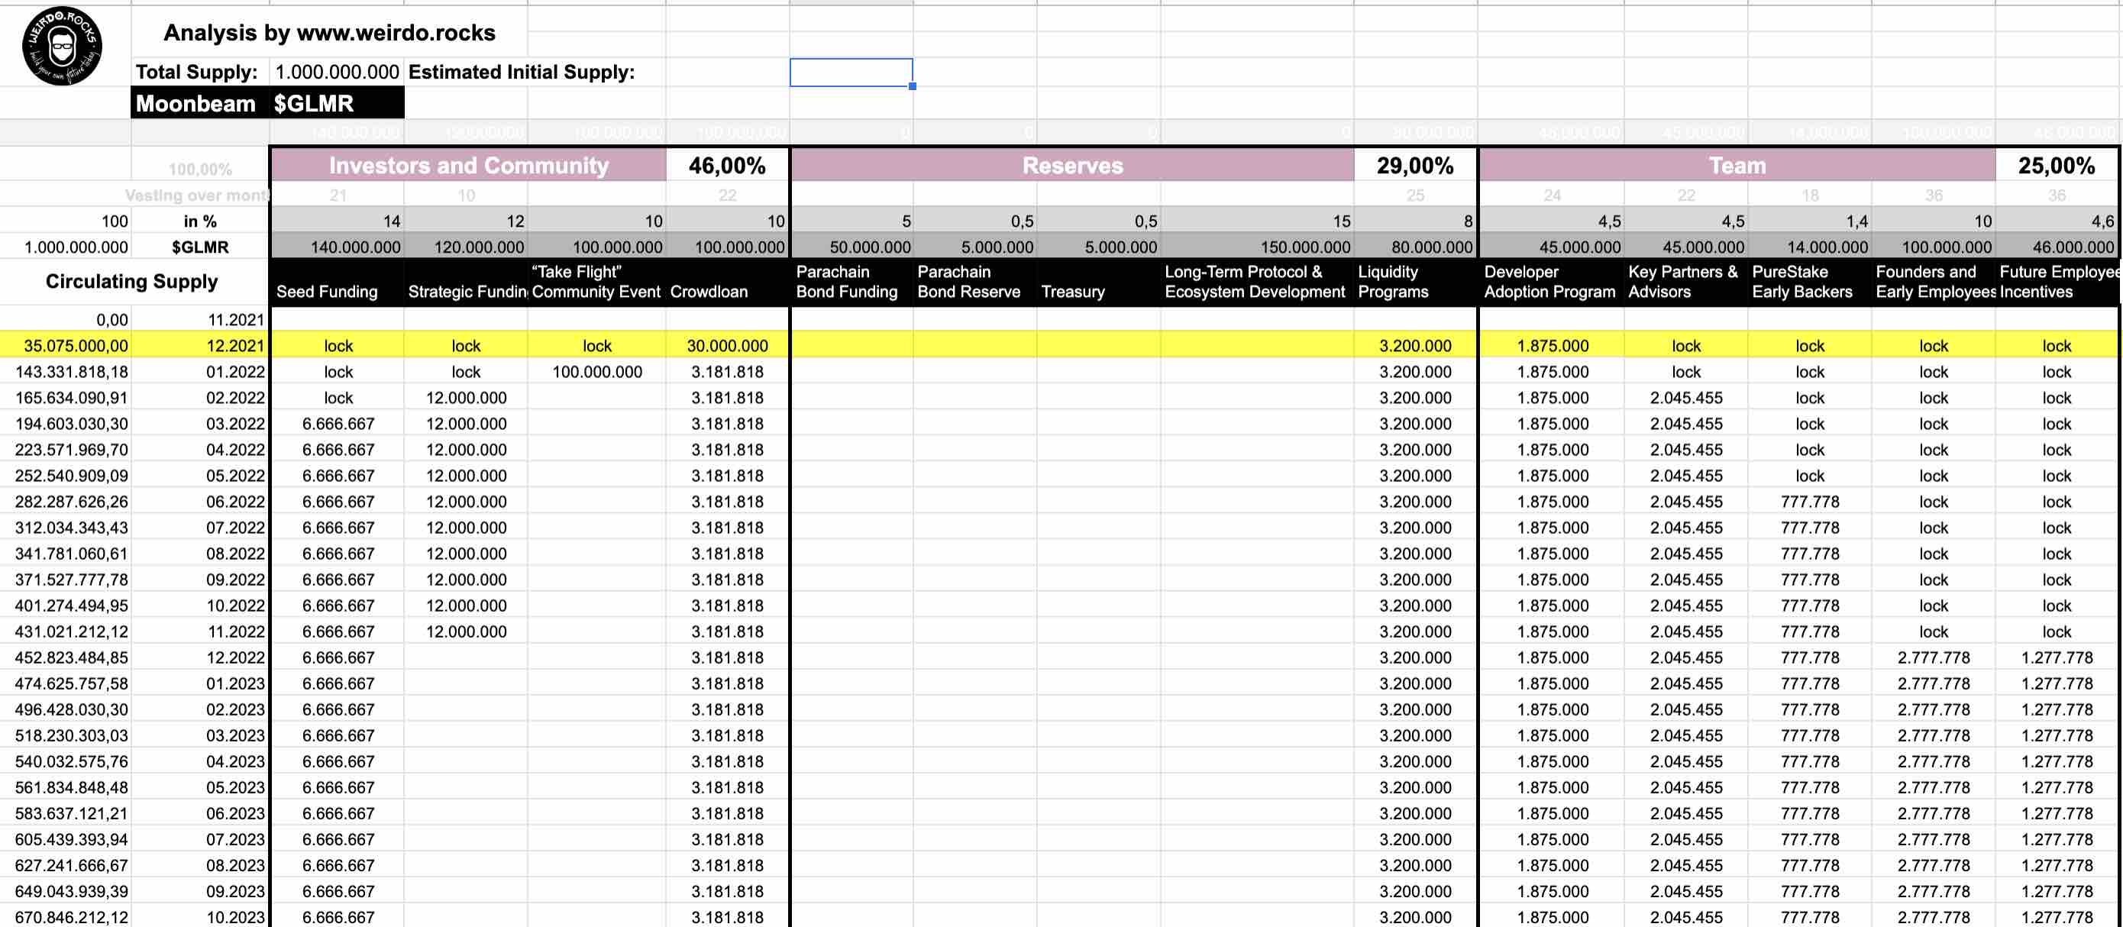Select the 'Liquidity Programs' column header
Image resolution: width=2123 pixels, height=927 pixels.
[1415, 282]
